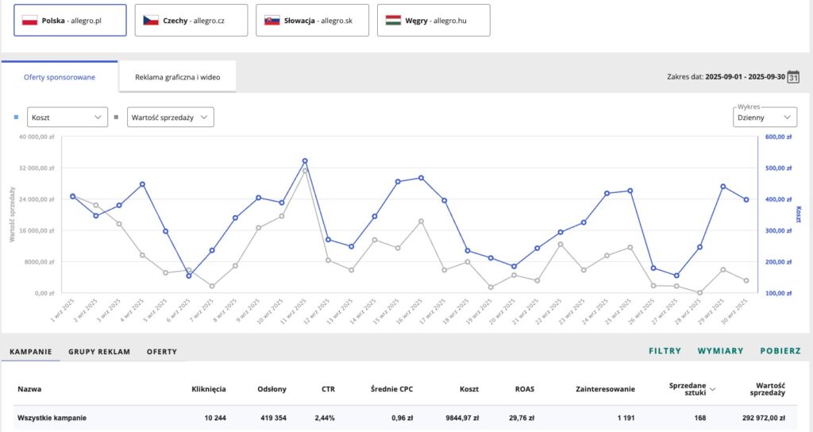
Task: Select the Oferty sponsorowane tab
Action: 60,78
